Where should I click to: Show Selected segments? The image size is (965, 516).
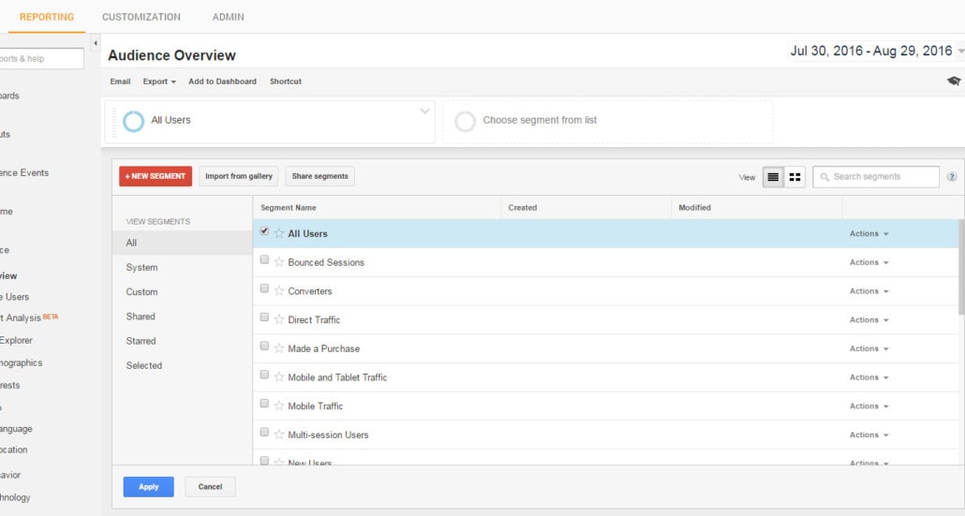tap(183, 365)
